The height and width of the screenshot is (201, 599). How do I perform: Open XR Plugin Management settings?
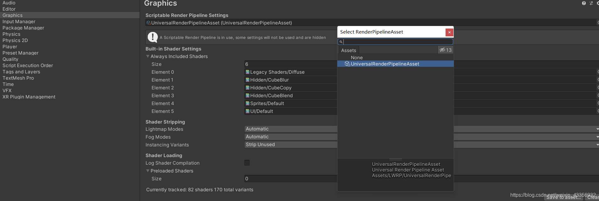[x=70, y=97]
